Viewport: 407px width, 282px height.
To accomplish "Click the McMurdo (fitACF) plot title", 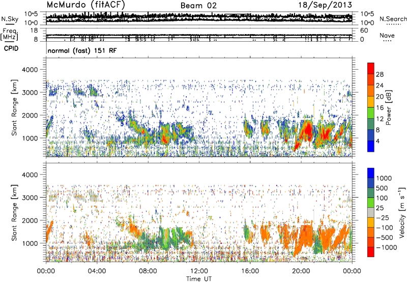I will 86,5.
